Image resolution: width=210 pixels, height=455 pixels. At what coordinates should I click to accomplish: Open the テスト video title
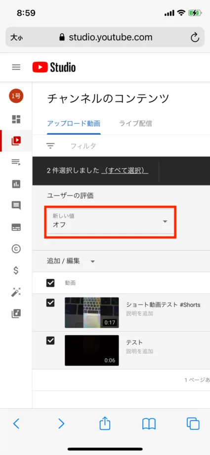click(x=134, y=342)
